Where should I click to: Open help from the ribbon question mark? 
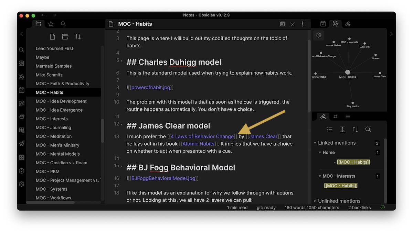(x=22, y=171)
